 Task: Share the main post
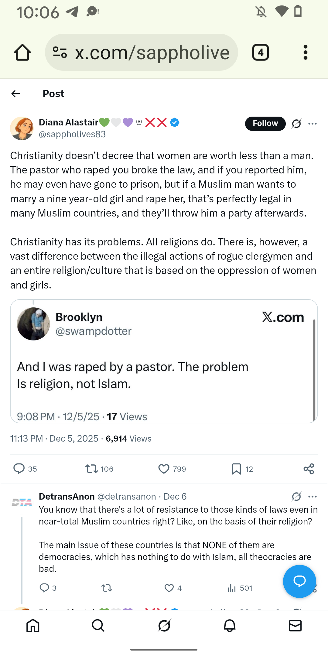click(x=309, y=469)
